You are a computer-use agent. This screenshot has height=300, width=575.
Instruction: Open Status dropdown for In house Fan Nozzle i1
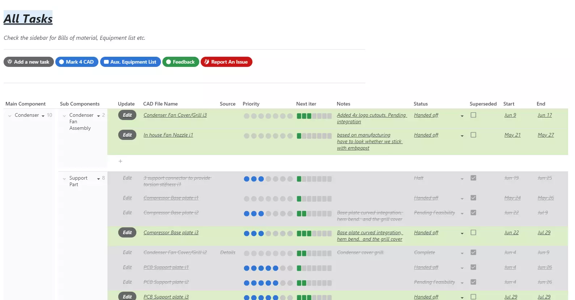[462, 136]
